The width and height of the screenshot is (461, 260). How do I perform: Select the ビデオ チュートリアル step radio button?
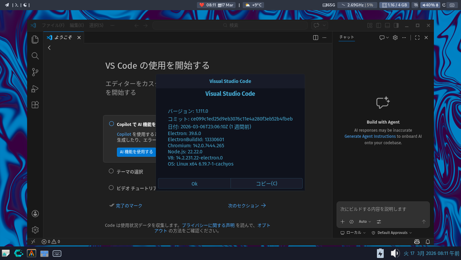111,188
